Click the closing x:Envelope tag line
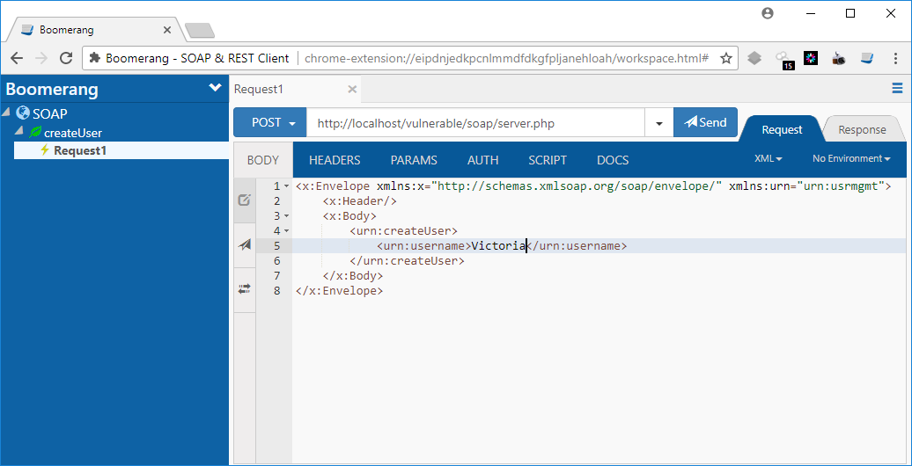Screen dimensions: 912x466 point(339,290)
